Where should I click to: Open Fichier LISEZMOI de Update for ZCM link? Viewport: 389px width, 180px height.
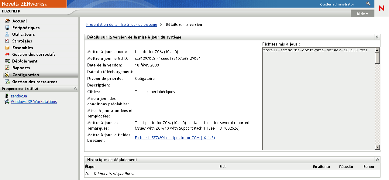[175, 138]
